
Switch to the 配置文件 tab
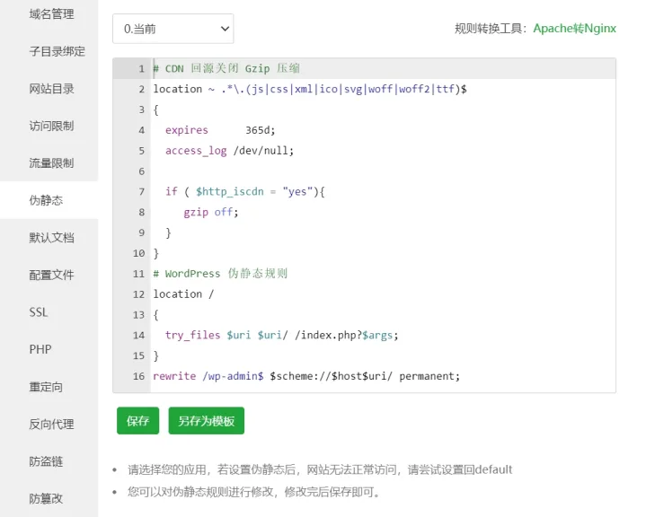(x=50, y=275)
